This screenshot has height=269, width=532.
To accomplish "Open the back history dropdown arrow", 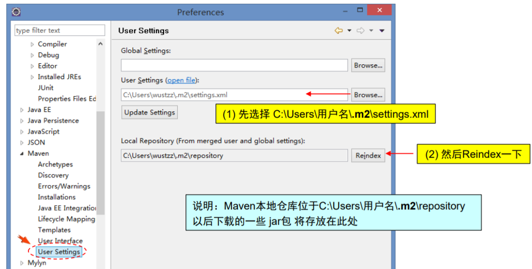I will coord(349,31).
